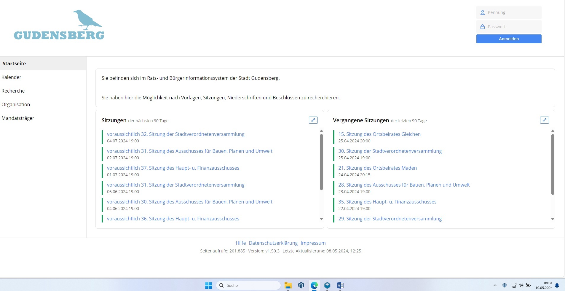Image resolution: width=565 pixels, height=291 pixels.
Task: Open Windows Start menu
Action: pyautogui.click(x=208, y=285)
